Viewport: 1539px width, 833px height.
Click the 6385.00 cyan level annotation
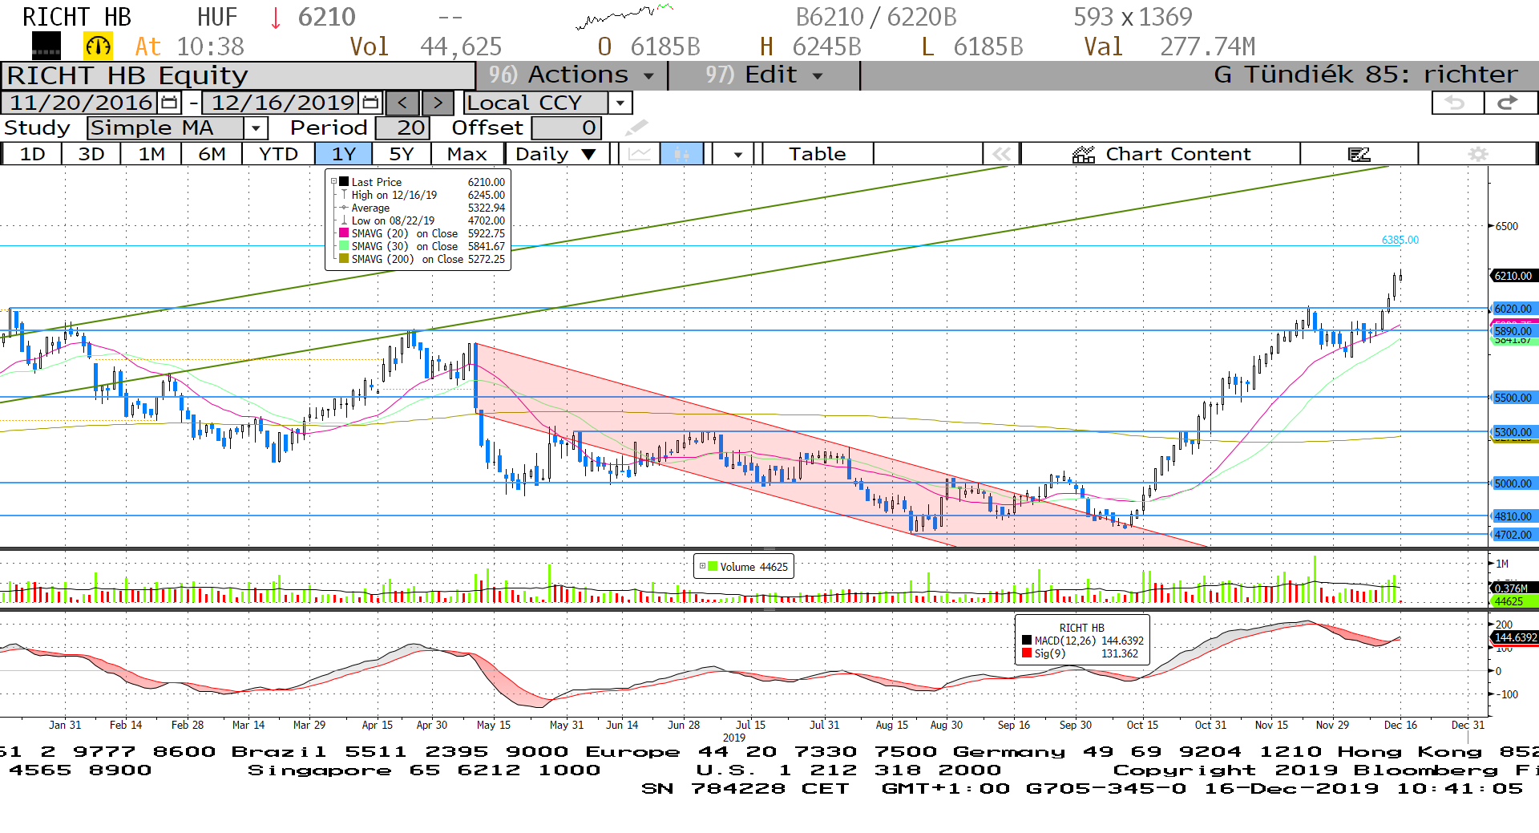point(1400,240)
